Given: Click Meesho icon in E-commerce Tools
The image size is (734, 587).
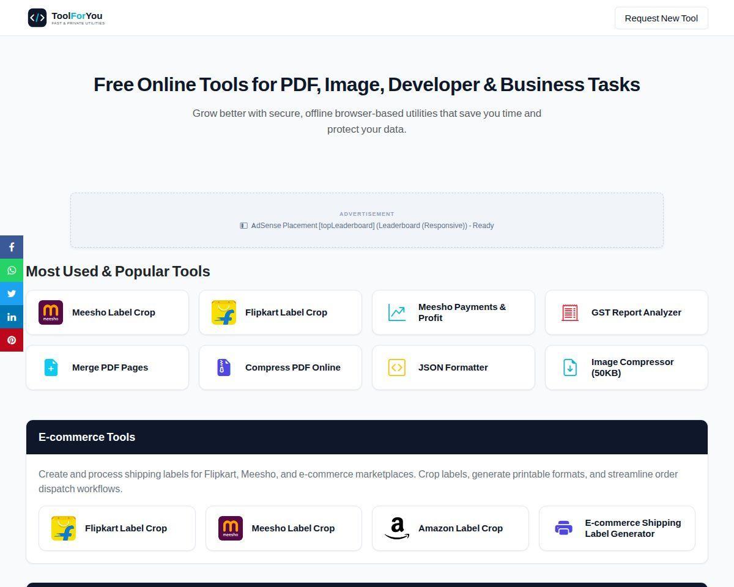Looking at the screenshot, I should tap(231, 528).
